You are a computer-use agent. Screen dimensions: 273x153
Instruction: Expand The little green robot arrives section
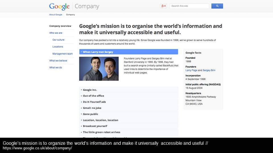click(129, 132)
